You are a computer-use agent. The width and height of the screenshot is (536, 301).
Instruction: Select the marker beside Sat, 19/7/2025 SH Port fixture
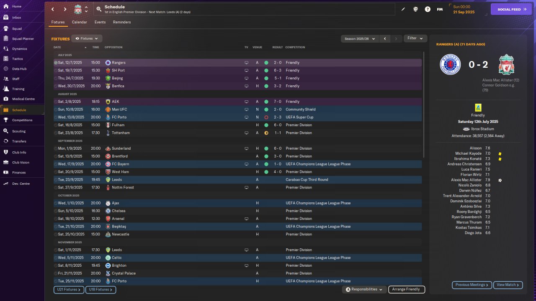point(56,71)
